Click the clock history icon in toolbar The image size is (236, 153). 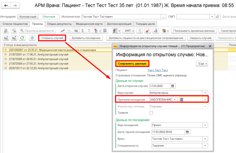[x=32, y=38]
